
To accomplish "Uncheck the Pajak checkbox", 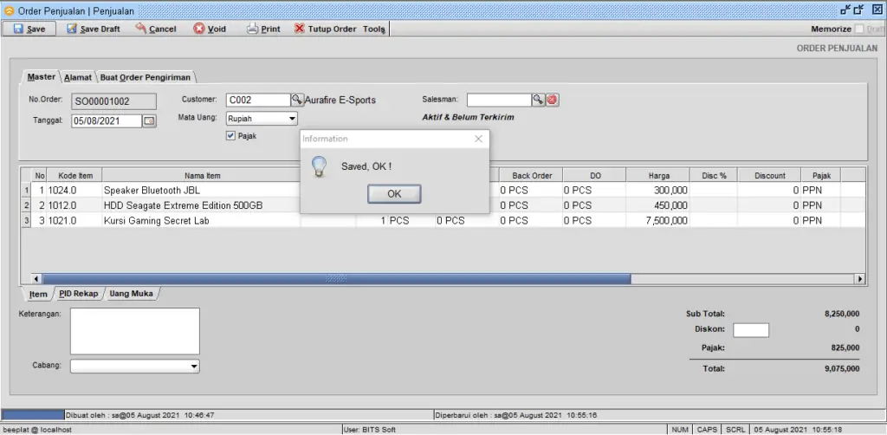I will click(x=230, y=135).
